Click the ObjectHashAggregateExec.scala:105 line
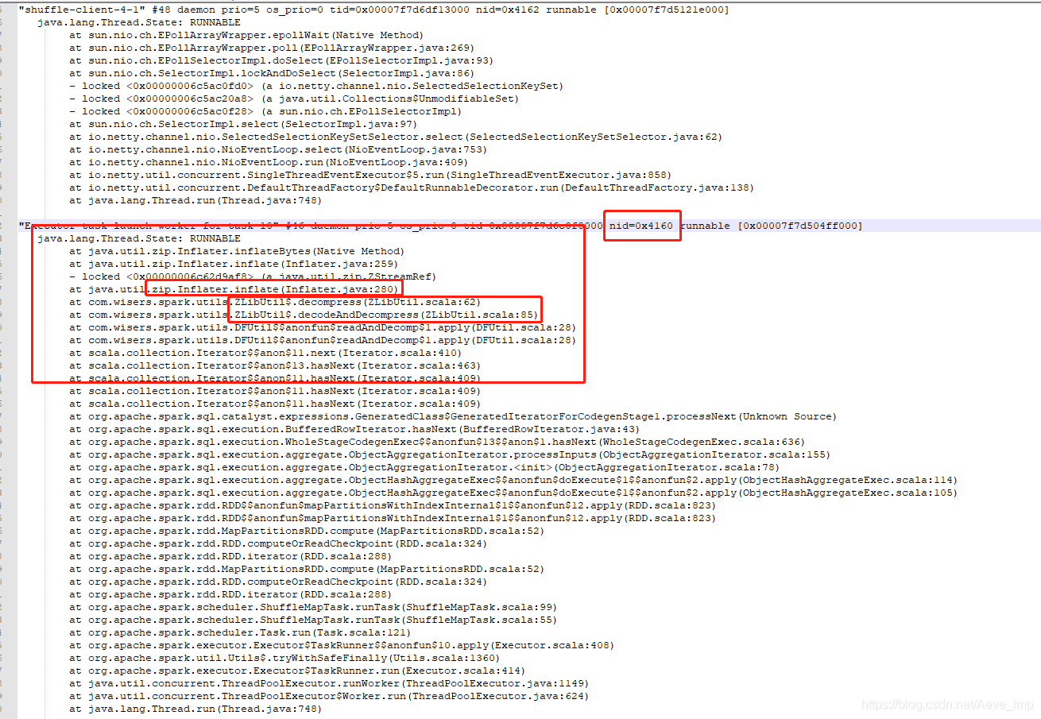The width and height of the screenshot is (1041, 719). 513,493
